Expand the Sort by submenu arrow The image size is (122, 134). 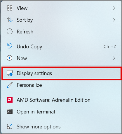click(114, 20)
